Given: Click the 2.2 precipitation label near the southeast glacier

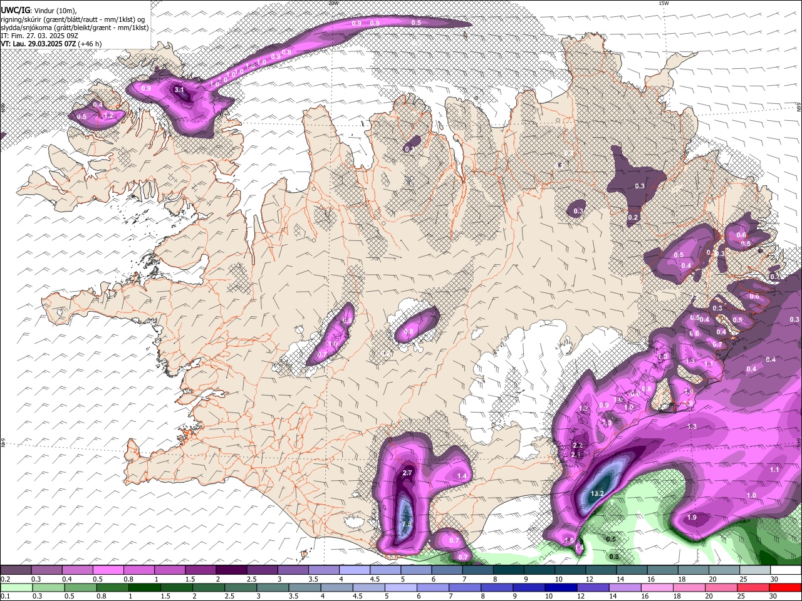Looking at the screenshot, I should coord(578,445).
